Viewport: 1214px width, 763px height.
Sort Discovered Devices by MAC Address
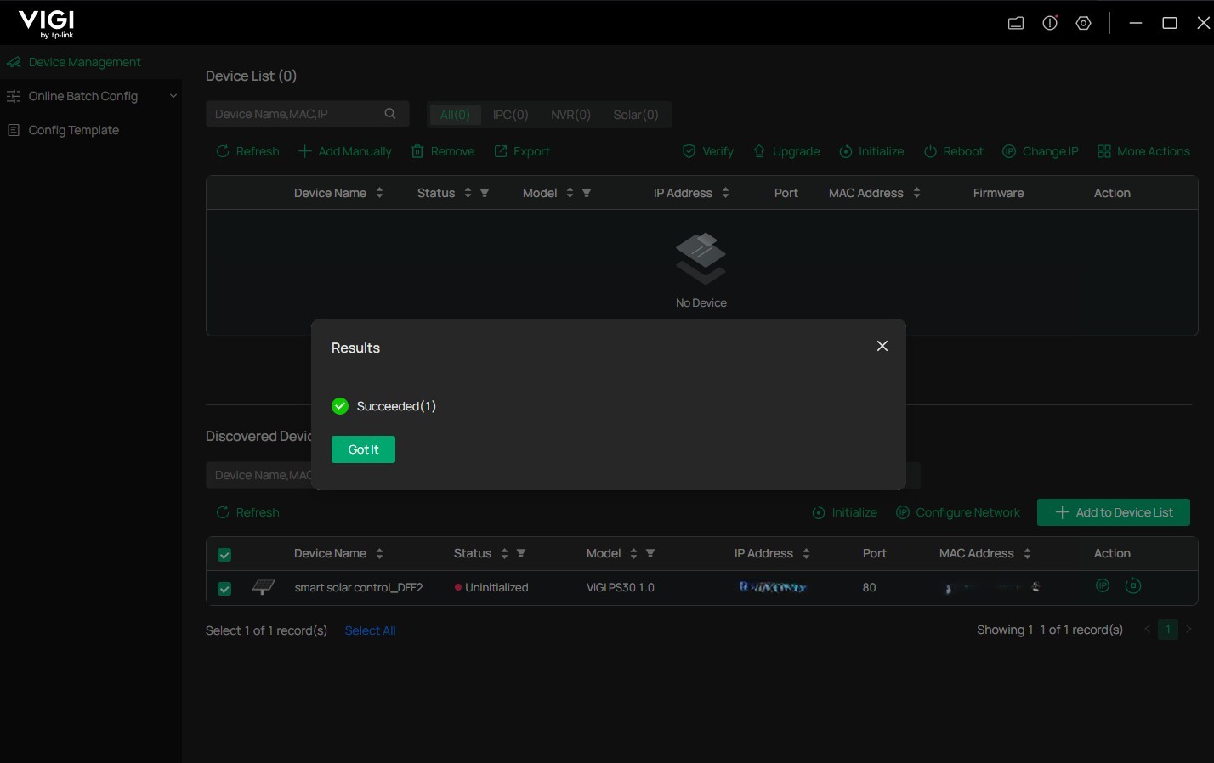1027,553
